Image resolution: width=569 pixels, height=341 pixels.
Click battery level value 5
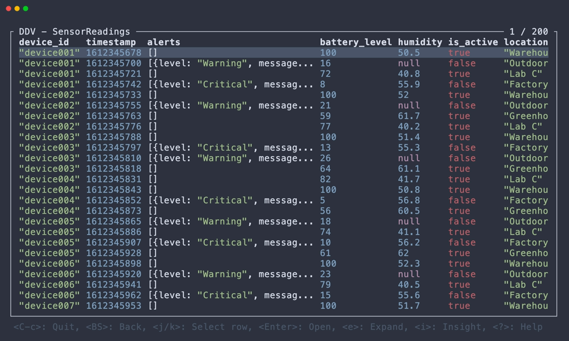click(323, 200)
